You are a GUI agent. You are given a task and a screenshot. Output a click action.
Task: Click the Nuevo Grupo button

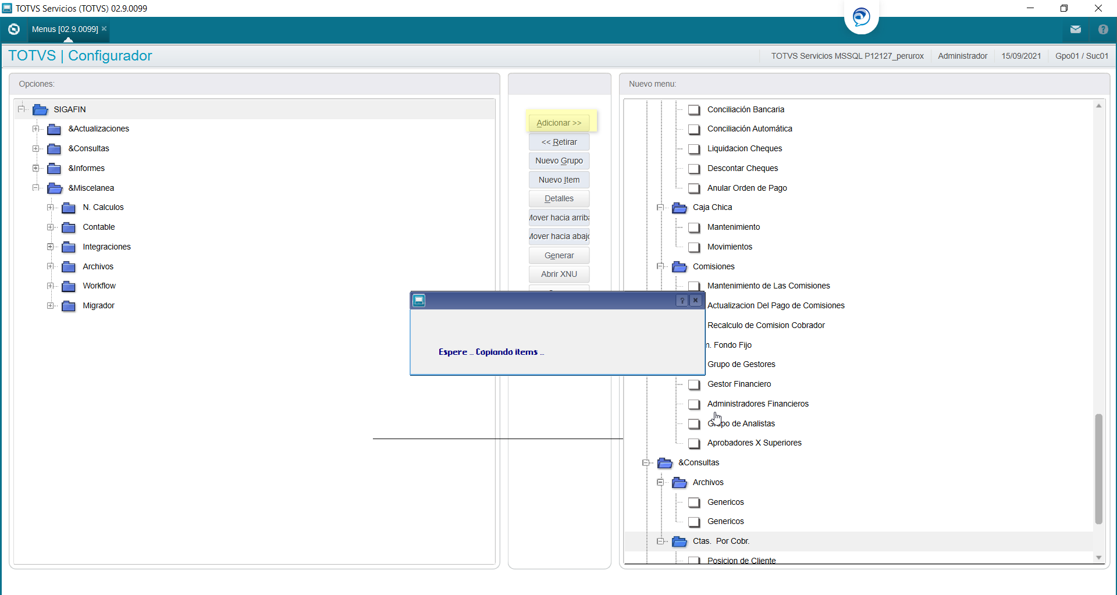point(559,161)
